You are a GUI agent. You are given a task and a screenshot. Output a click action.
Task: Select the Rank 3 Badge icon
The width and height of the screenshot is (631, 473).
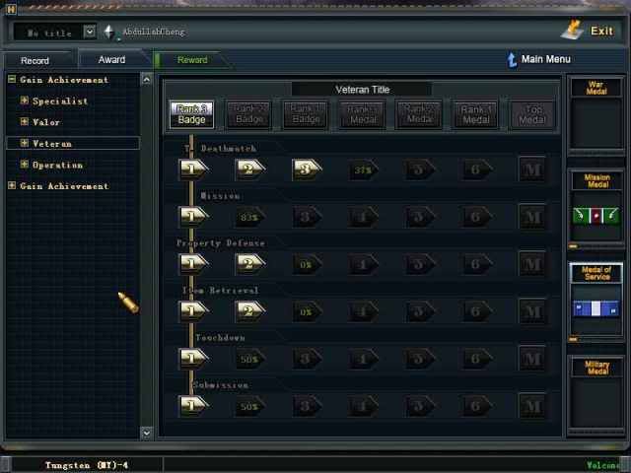click(x=190, y=114)
